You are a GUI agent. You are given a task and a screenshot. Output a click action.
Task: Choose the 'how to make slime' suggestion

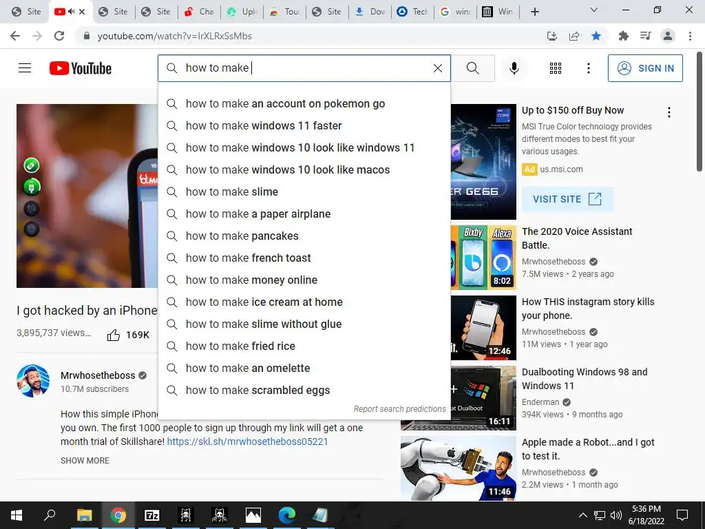[304, 191]
